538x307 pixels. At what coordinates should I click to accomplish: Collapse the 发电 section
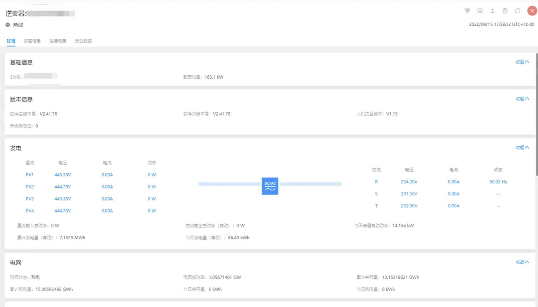(x=522, y=148)
